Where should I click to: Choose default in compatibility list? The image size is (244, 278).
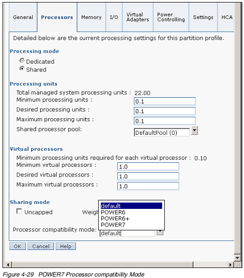tap(131, 206)
